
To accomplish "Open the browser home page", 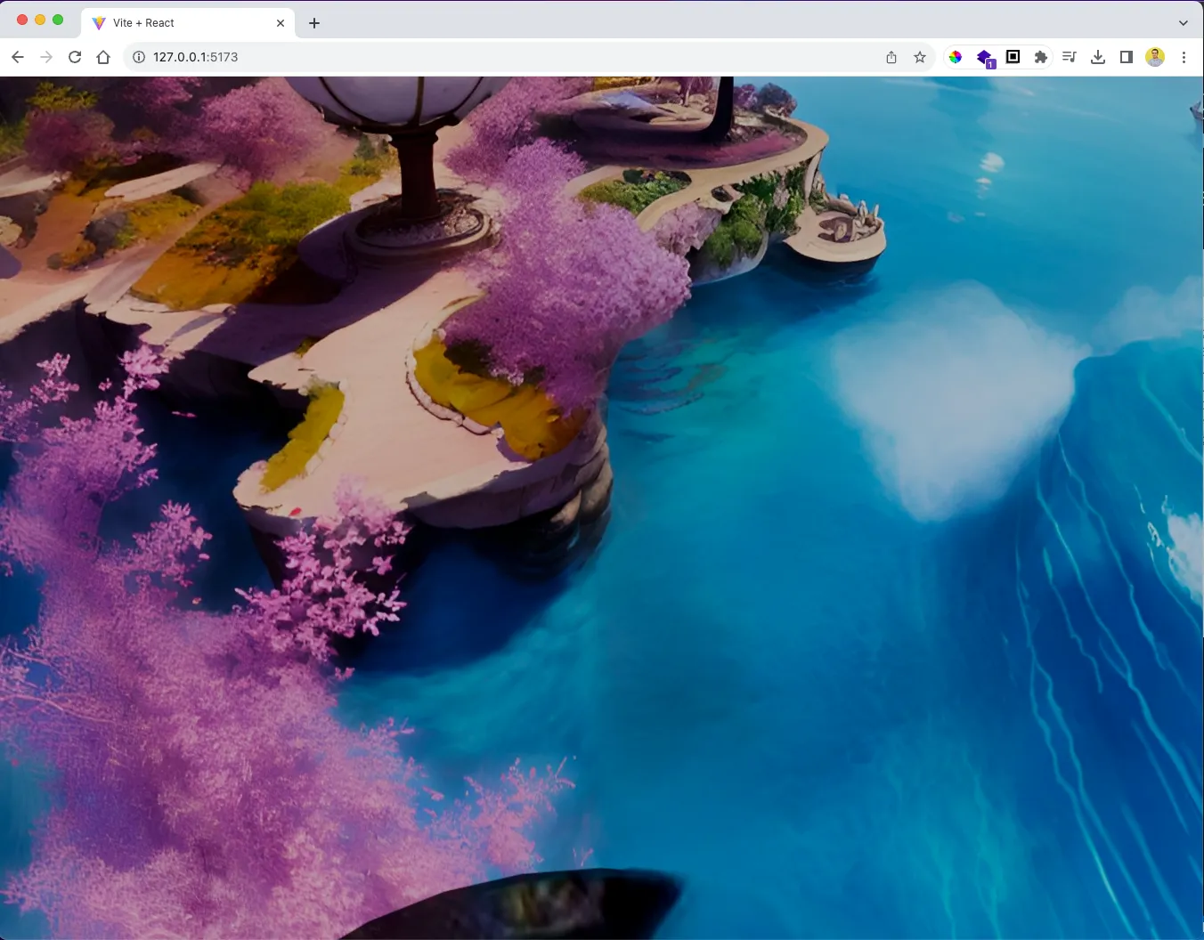I will [x=103, y=57].
